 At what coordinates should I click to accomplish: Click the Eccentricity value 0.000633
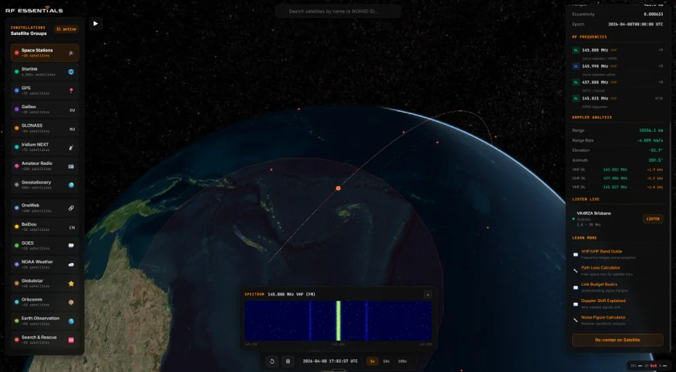(x=653, y=15)
